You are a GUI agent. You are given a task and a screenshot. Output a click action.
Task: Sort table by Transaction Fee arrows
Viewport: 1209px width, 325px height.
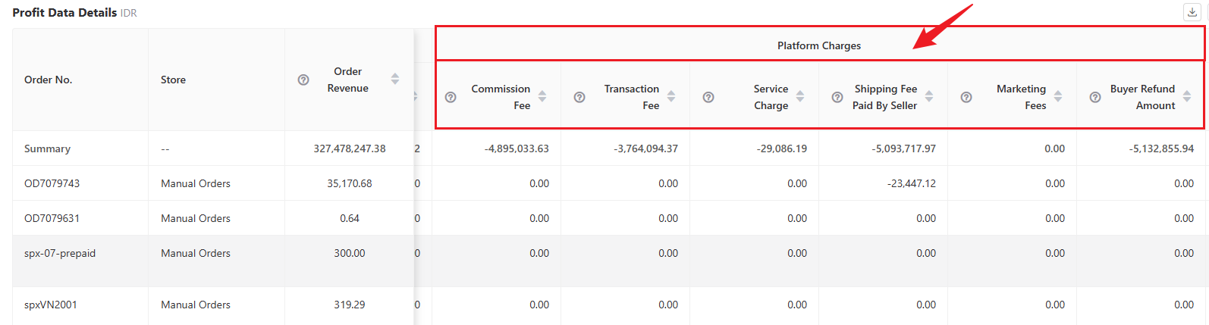pos(671,96)
